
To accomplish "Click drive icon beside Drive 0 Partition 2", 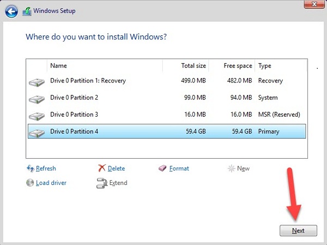I will 37,99.
